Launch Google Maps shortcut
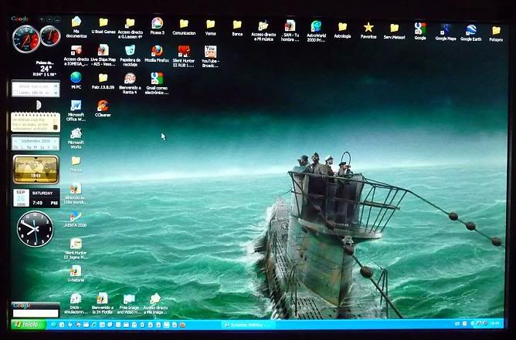 pyautogui.click(x=446, y=32)
